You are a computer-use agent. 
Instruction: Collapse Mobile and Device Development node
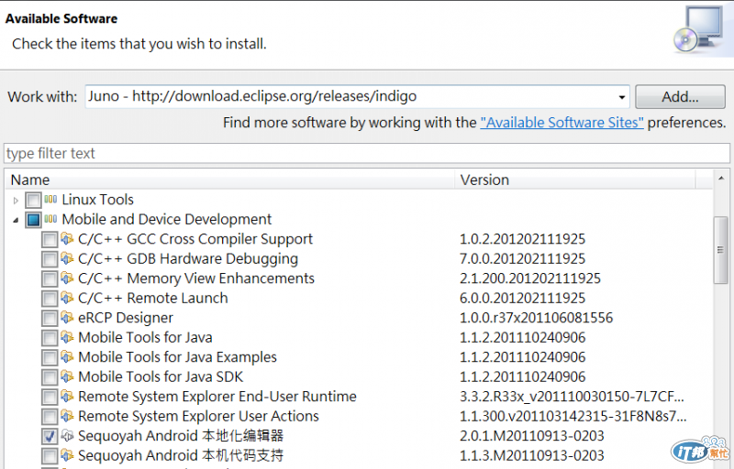coord(15,220)
